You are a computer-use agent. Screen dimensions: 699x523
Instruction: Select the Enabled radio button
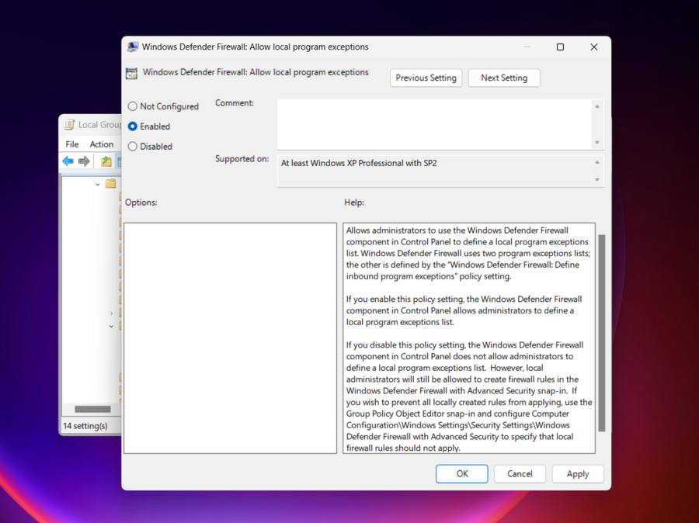(x=133, y=126)
